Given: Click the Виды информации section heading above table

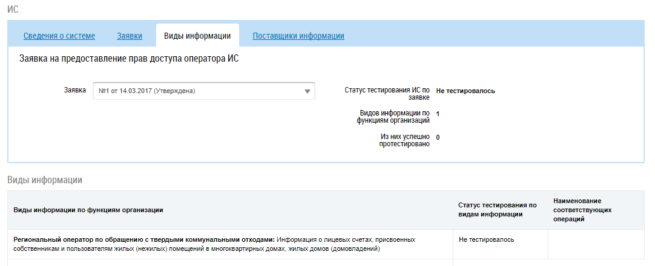Looking at the screenshot, I should (x=44, y=180).
